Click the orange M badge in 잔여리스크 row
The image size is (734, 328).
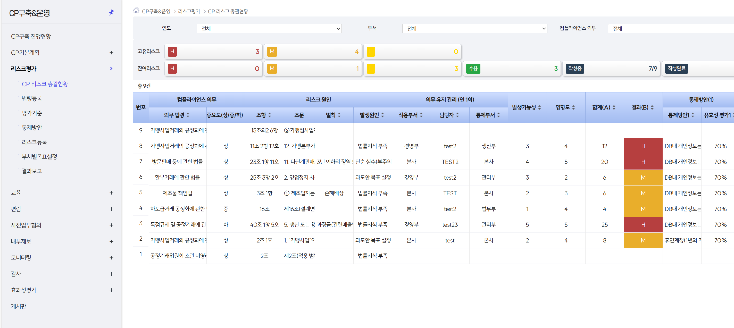[x=272, y=68]
